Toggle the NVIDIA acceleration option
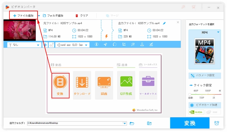227x132 pixels. click(196, 112)
